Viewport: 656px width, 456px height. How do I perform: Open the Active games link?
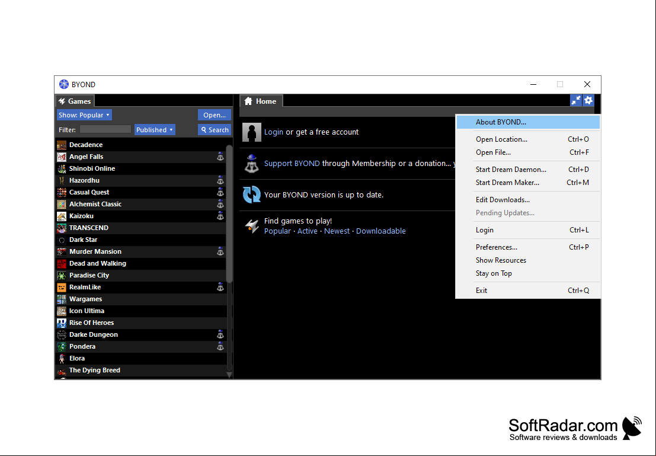pos(307,231)
